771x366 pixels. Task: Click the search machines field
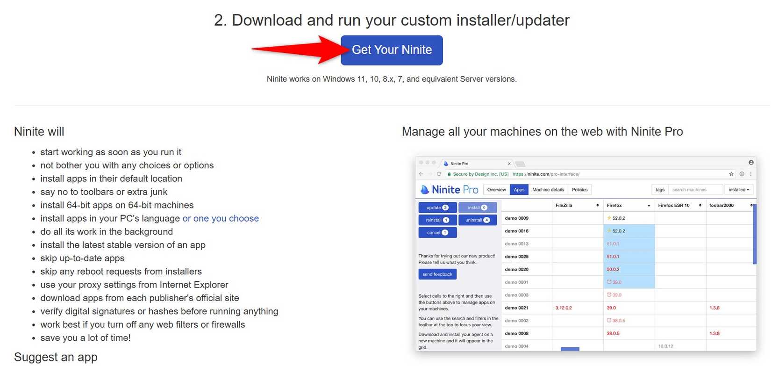(x=695, y=190)
